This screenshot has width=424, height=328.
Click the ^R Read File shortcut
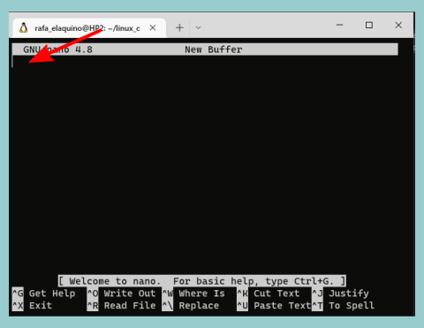tap(121, 305)
